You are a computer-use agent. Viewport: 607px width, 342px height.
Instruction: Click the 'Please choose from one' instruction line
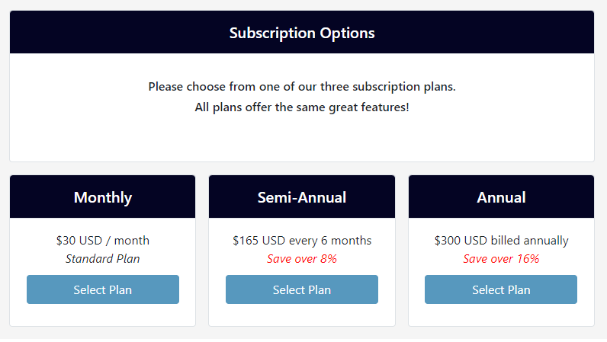[x=302, y=87]
